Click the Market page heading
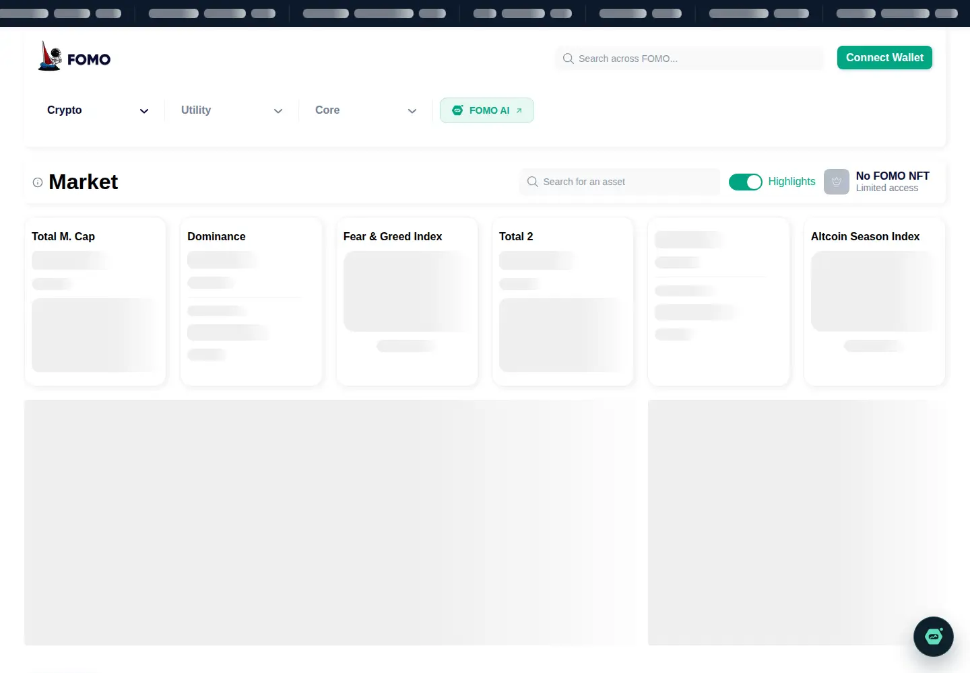The height and width of the screenshot is (673, 970). click(84, 182)
